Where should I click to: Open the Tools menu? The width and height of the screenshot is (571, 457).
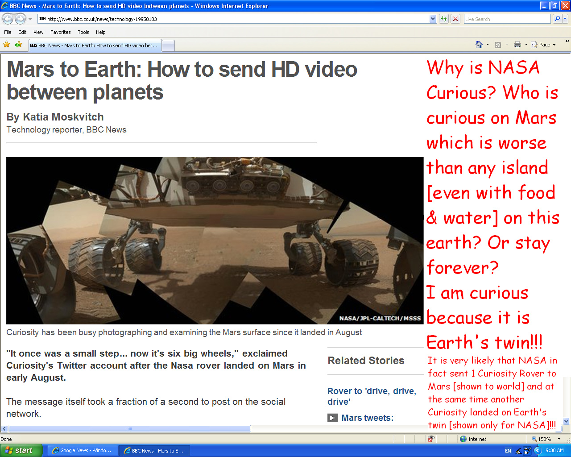click(83, 32)
